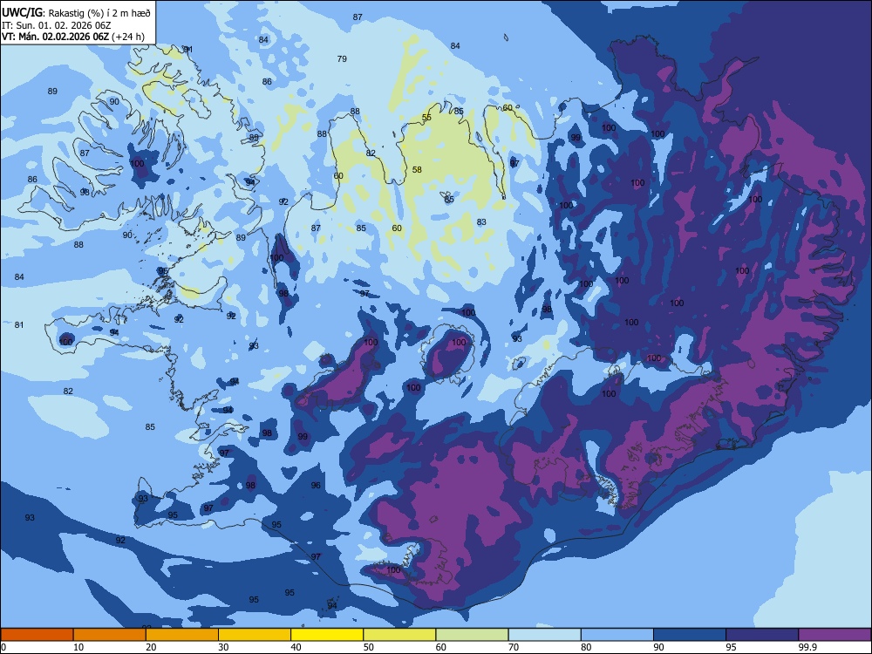Select the '95' tick label on the legend bar
Viewport: 872px width, 654px height.
(732, 647)
